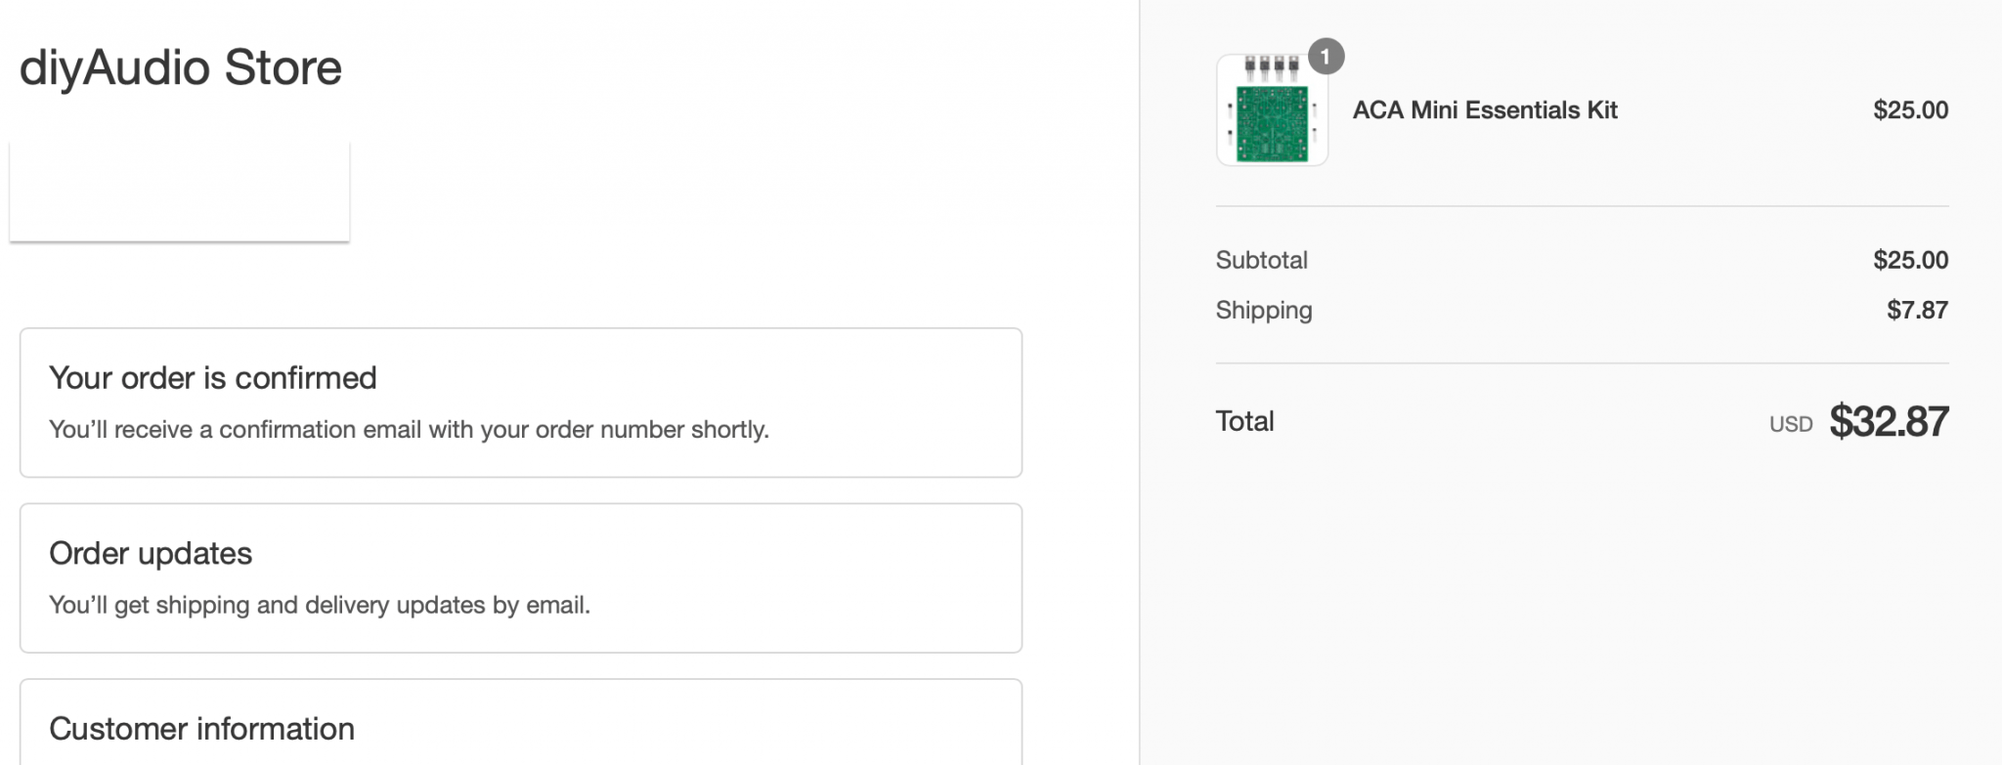Click the Your order is confirmed heading
The height and width of the screenshot is (765, 2002).
coord(213,377)
